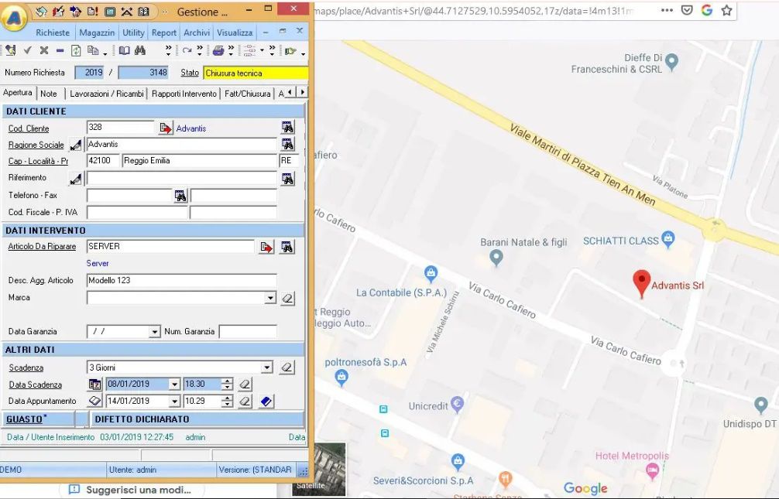Click the printer icon in the toolbar

tap(218, 50)
